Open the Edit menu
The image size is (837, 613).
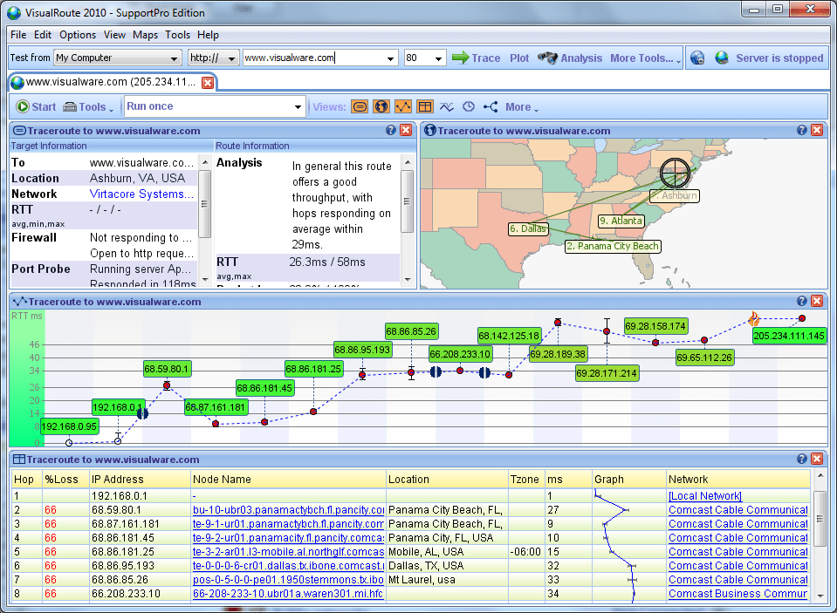tap(43, 35)
